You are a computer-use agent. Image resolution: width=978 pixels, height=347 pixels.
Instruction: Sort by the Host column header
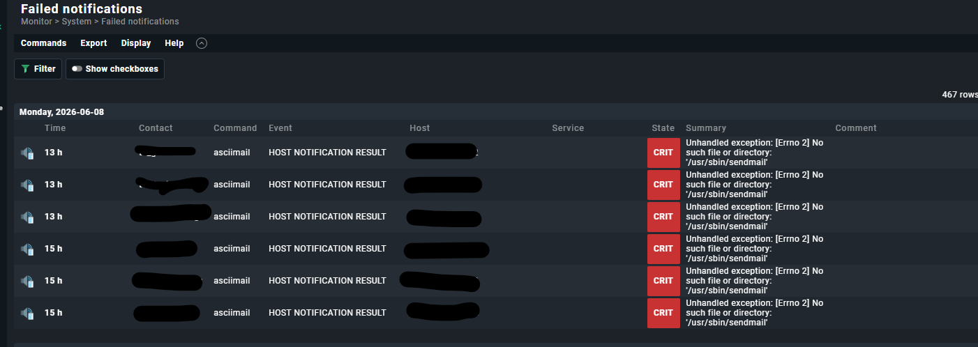(420, 128)
